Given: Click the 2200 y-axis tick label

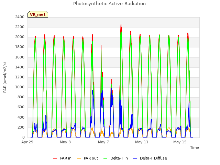Looking at the screenshot, I should tap(20, 27).
